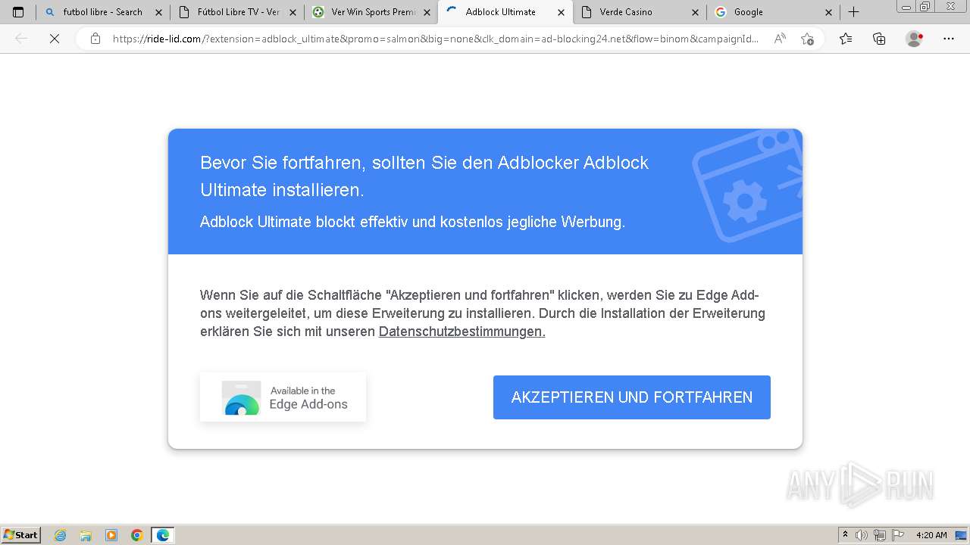Open Action Center flag icon
Image resolution: width=970 pixels, height=545 pixels.
click(897, 535)
